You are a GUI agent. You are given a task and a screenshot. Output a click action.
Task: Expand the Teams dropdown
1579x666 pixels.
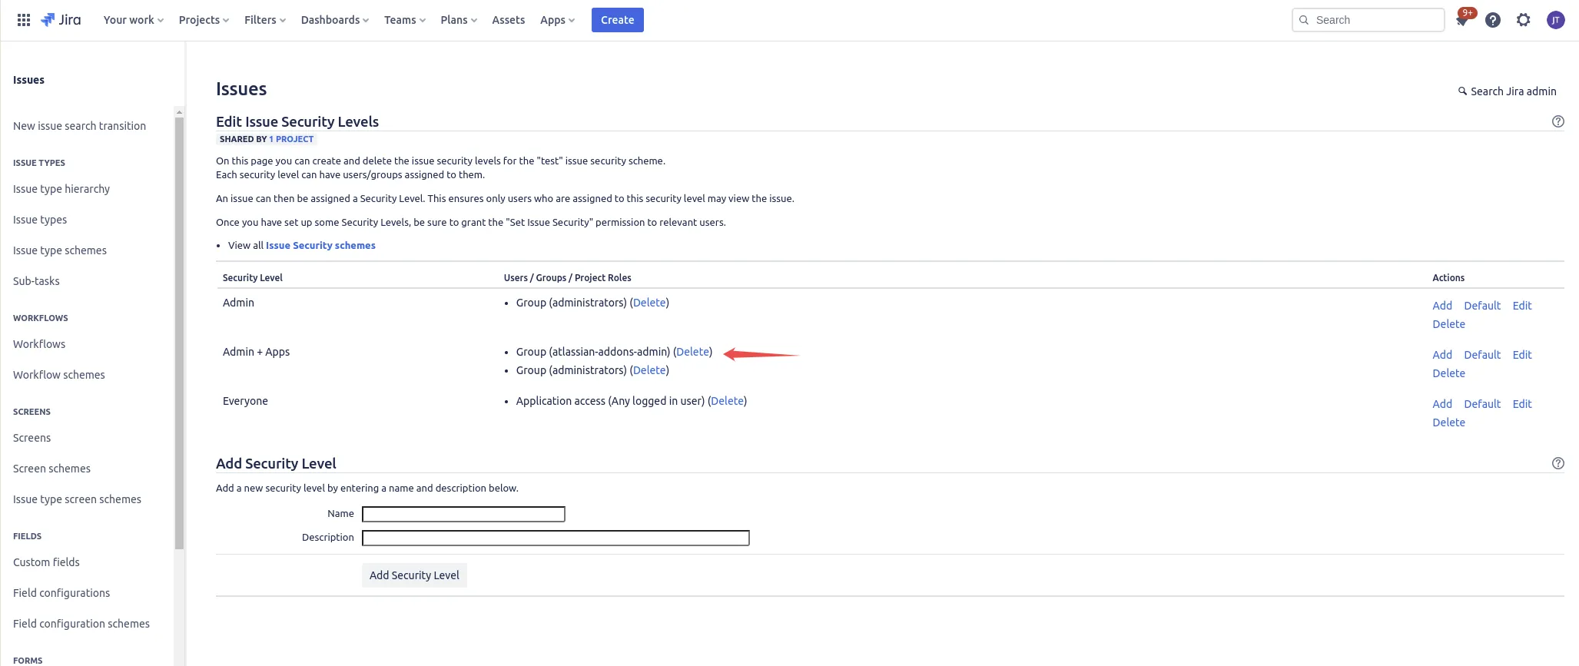(x=405, y=20)
